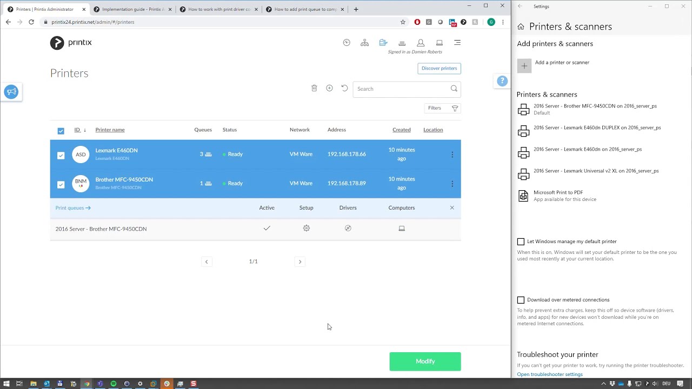Open the Setup gear for Brother MFC-9450CDN queue
This screenshot has height=389, width=692.
tap(307, 229)
